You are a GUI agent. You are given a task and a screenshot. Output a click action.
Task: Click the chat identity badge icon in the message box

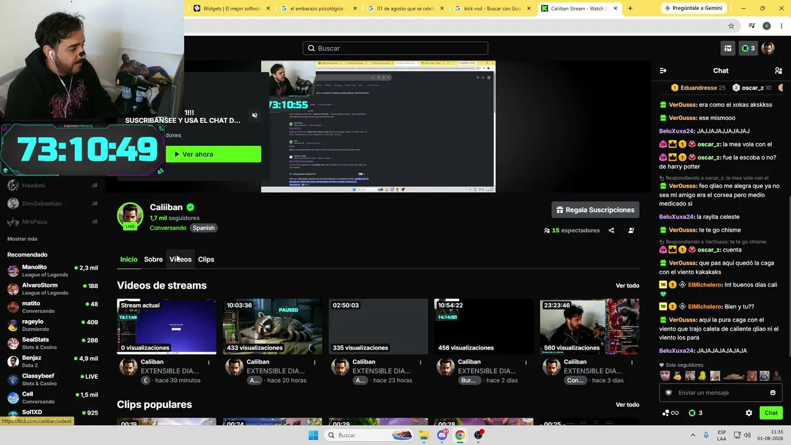[x=668, y=392]
